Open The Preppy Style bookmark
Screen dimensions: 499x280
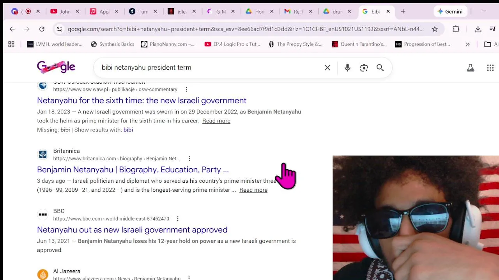[x=296, y=44]
